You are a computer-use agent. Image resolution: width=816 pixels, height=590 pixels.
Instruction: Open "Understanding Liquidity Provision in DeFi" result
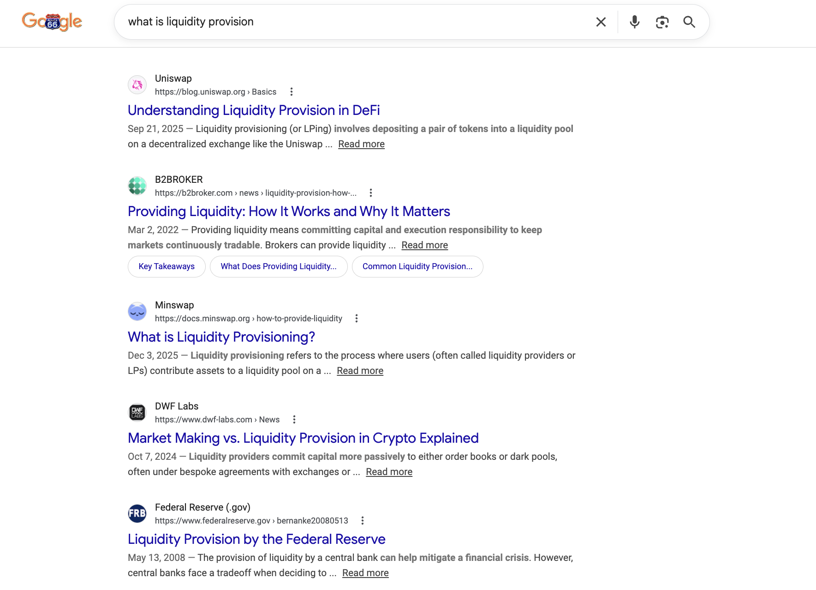tap(254, 110)
